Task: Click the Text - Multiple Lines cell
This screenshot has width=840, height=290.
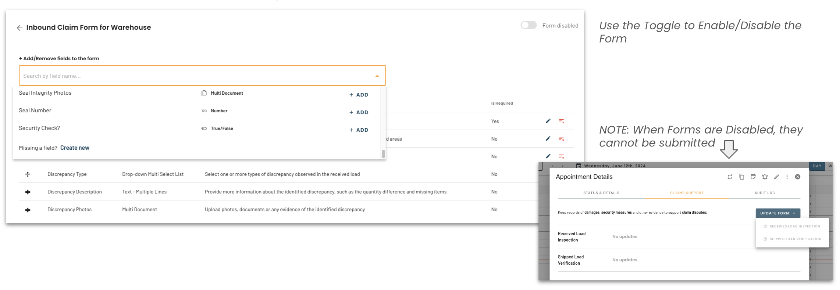Action: point(144,192)
